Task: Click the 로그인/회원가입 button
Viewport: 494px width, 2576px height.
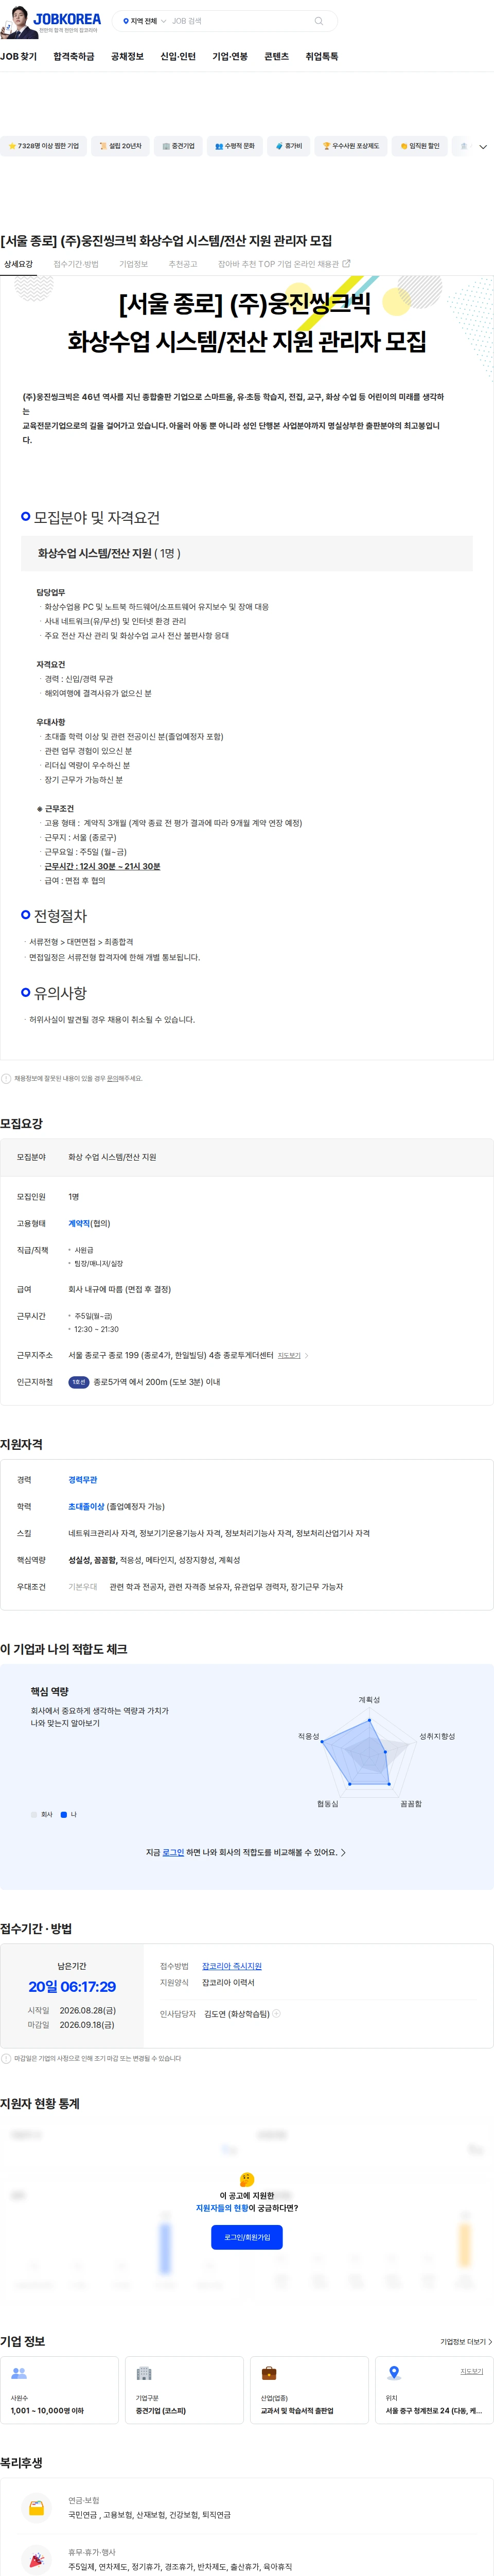Action: [x=247, y=2238]
